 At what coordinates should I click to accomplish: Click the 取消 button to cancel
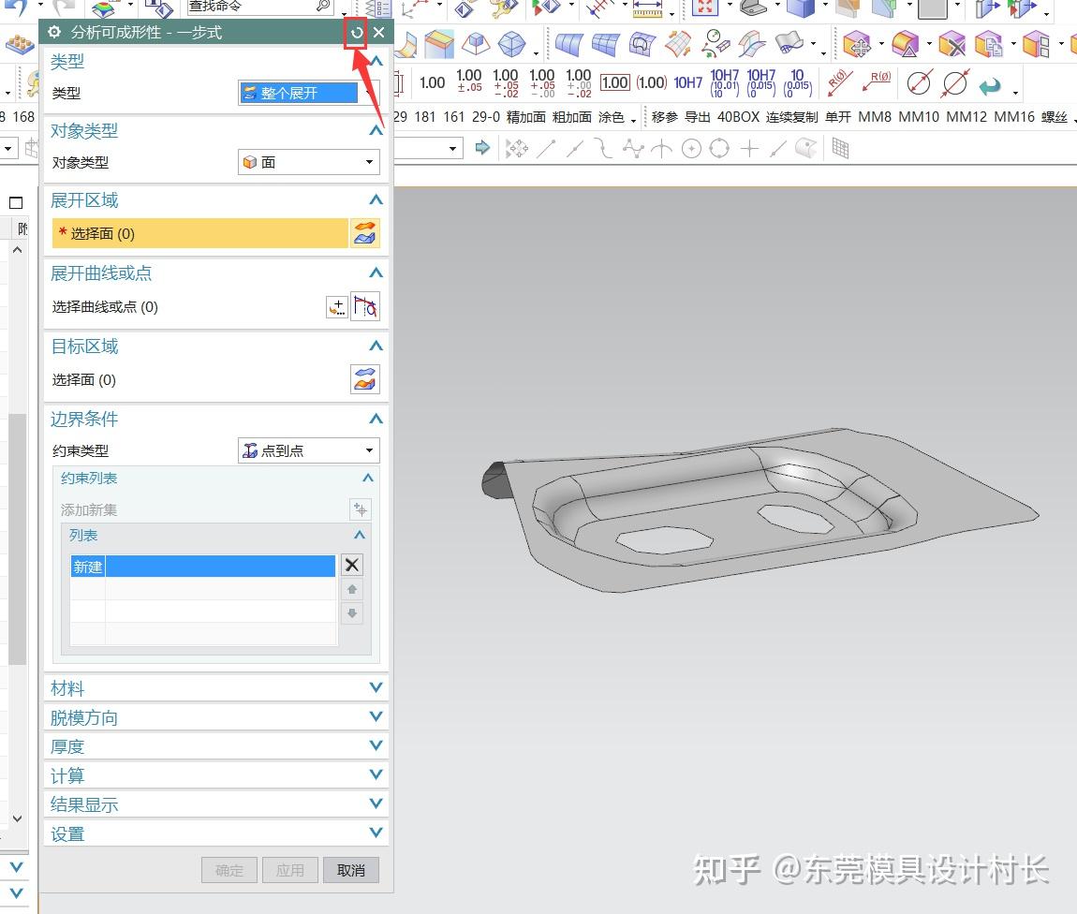(x=350, y=870)
